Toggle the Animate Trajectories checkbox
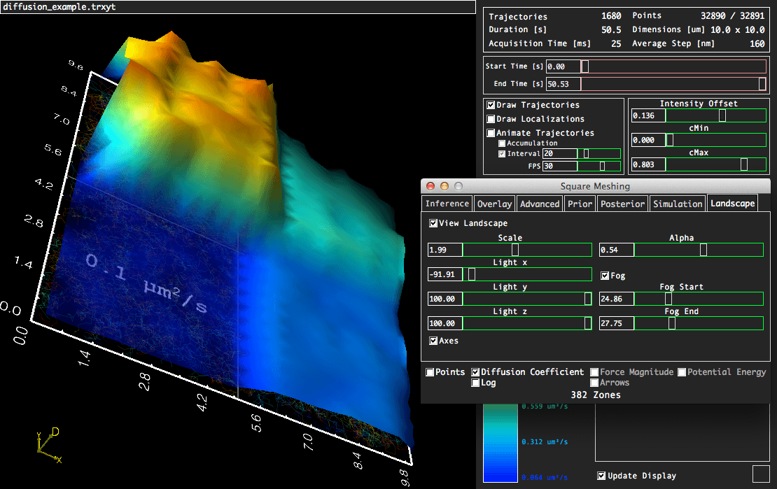 tap(491, 133)
